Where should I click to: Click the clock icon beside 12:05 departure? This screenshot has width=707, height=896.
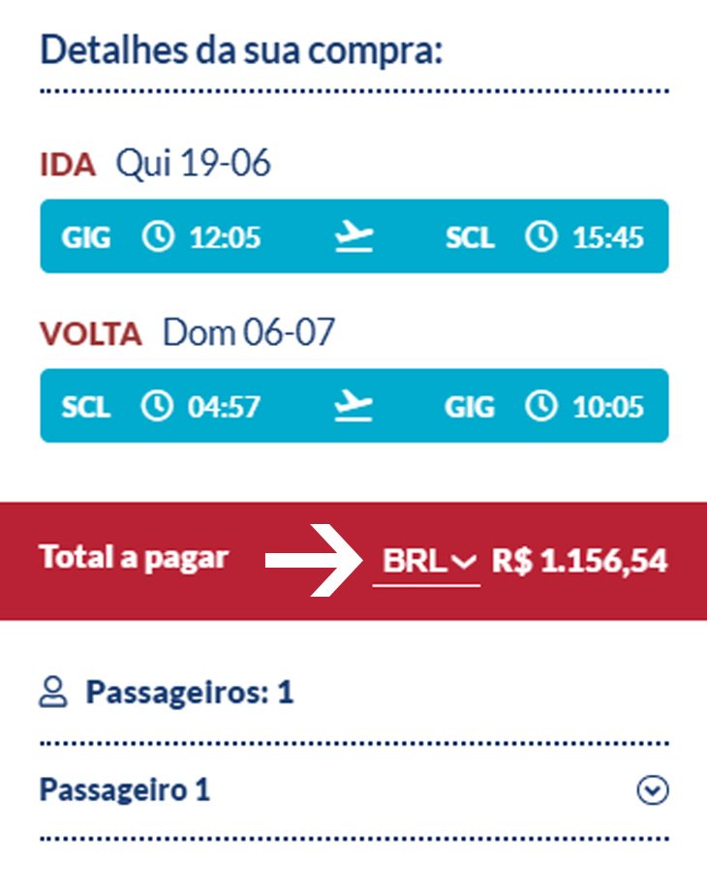pos(158,236)
